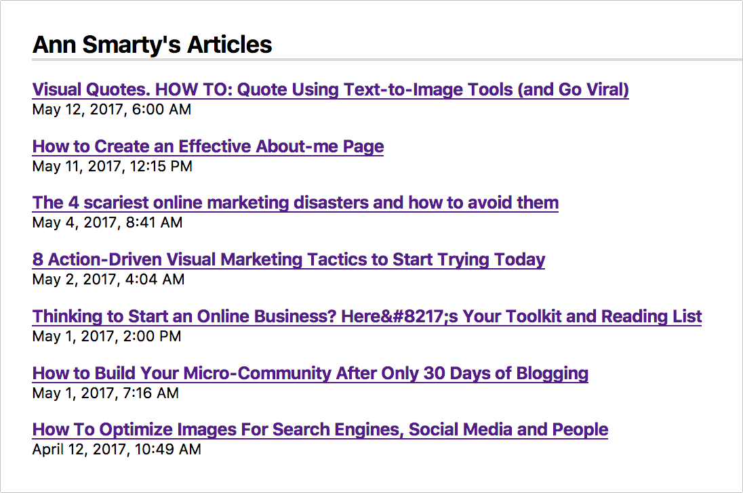Image resolution: width=743 pixels, height=493 pixels.
Task: Click the date May 2, 2017, 4:04 AM
Action: coord(108,279)
